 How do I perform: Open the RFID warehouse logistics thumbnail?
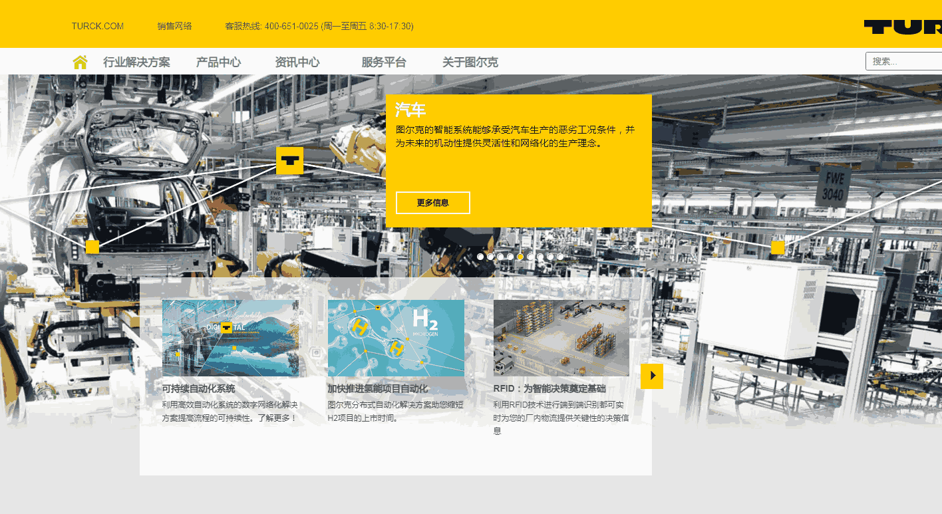(x=561, y=338)
